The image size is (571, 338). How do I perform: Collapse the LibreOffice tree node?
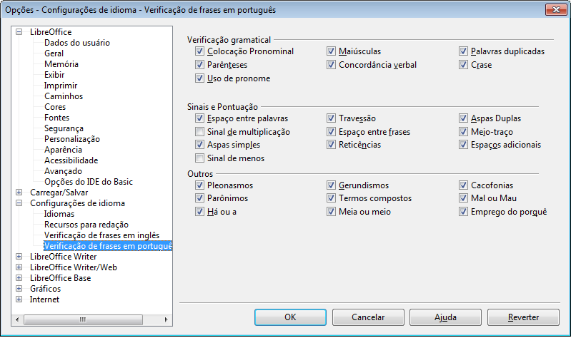pyautogui.click(x=19, y=32)
